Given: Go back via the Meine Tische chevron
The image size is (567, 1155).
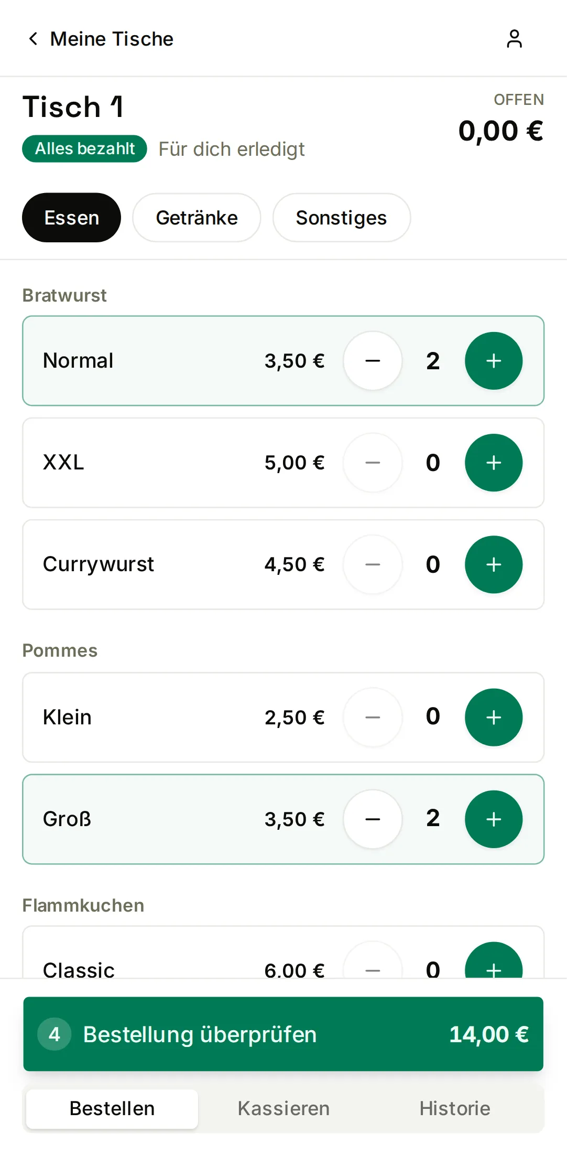Looking at the screenshot, I should coord(33,39).
